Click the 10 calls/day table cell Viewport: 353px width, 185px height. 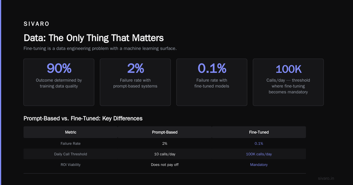click(x=165, y=154)
